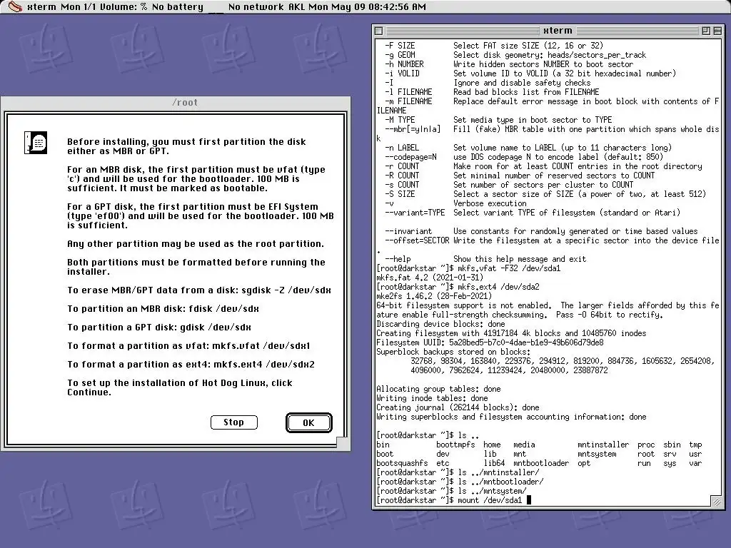Click 'proc' in the directory listing
The height and width of the screenshot is (548, 731).
(x=646, y=445)
